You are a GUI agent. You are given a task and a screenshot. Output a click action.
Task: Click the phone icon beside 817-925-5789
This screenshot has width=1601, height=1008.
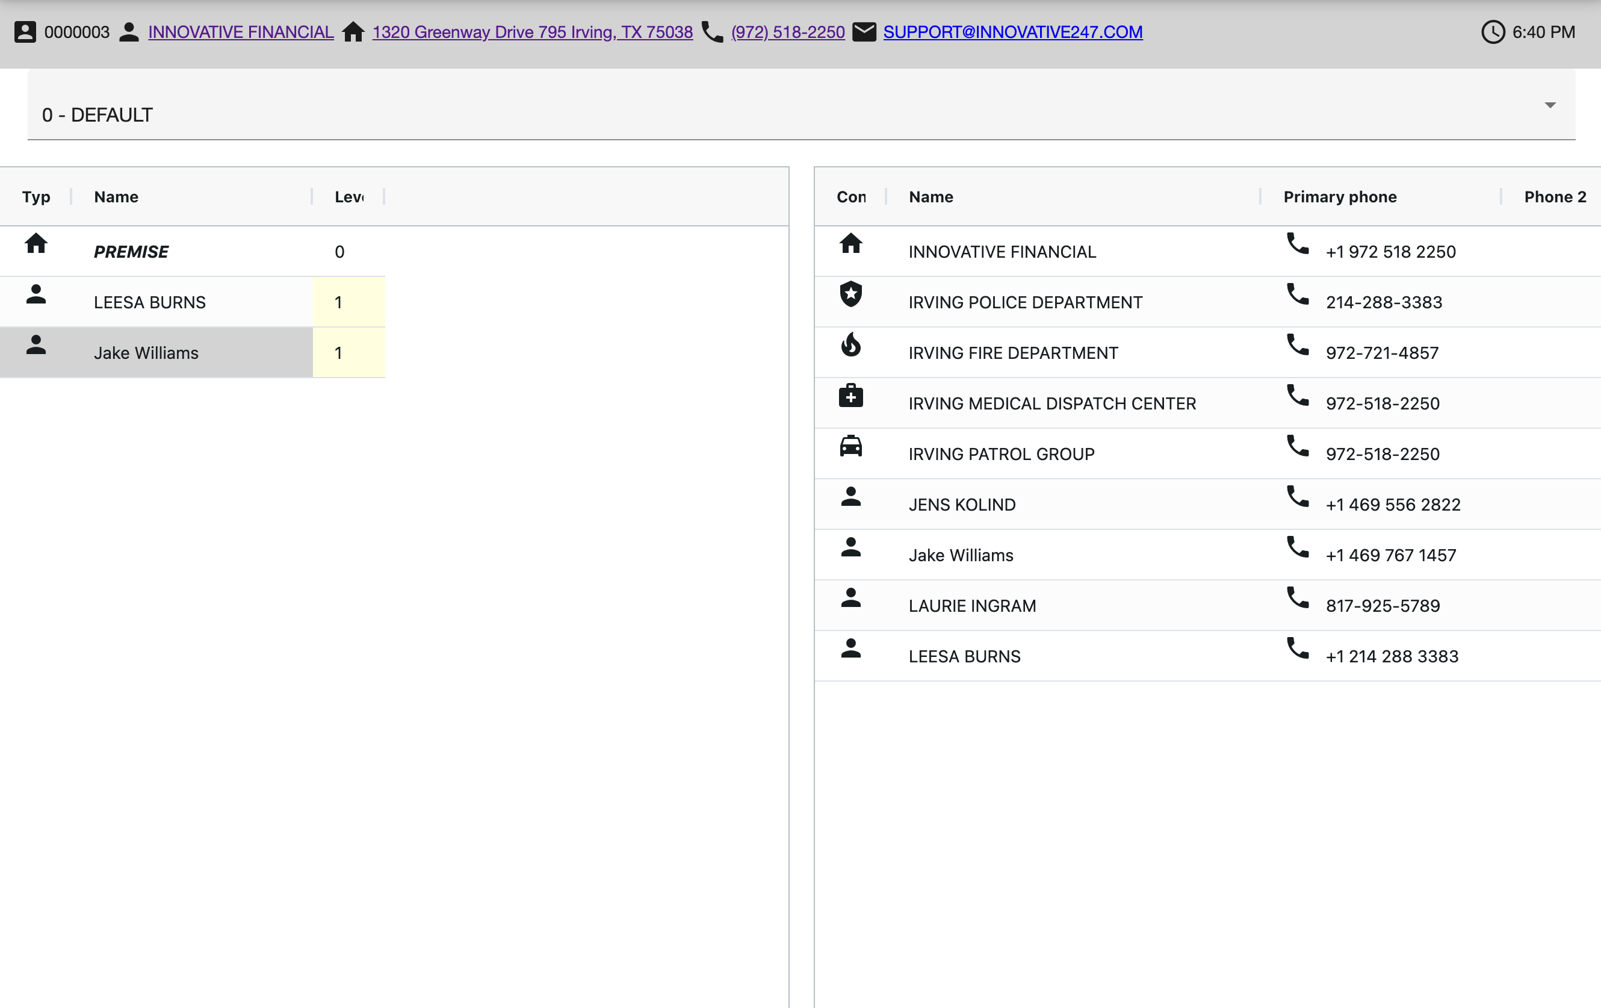pos(1298,597)
